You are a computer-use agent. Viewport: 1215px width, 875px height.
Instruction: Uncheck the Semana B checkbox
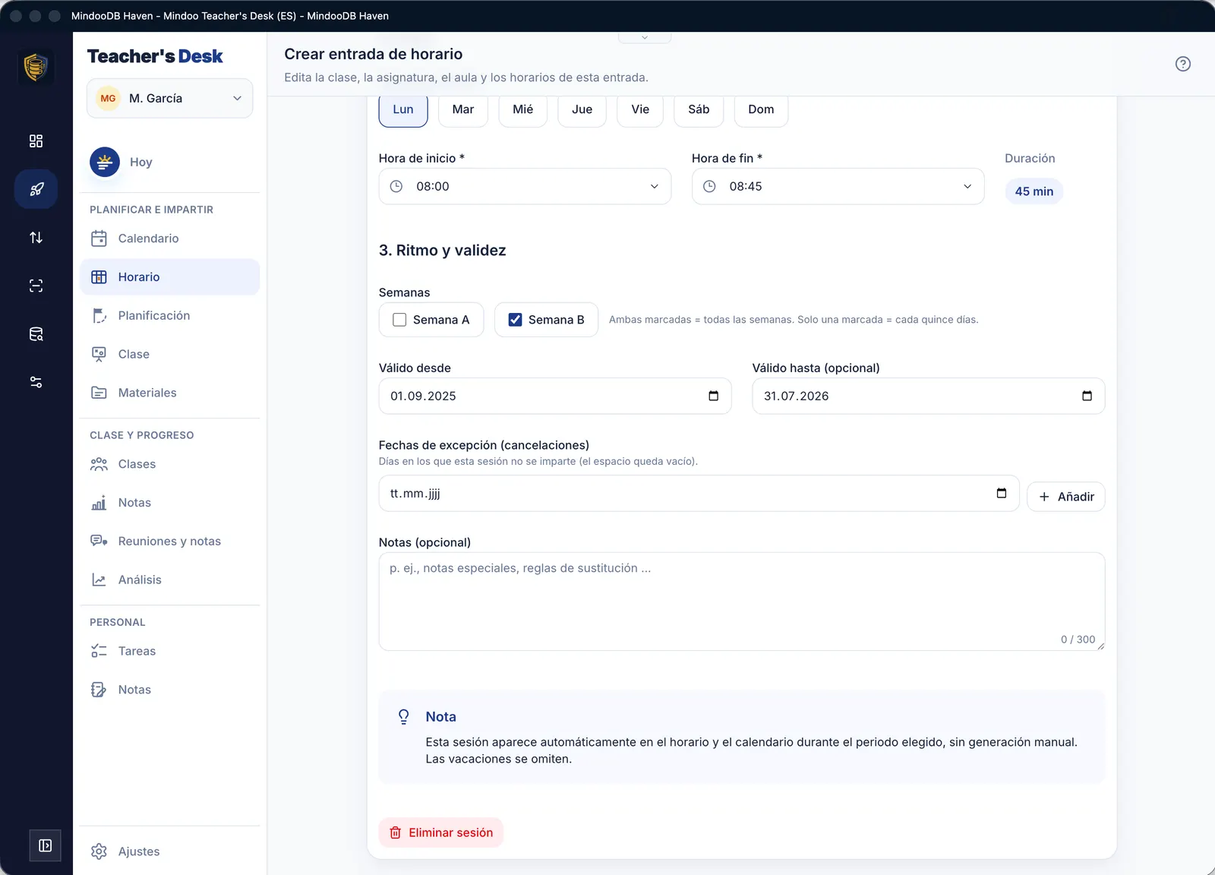tap(515, 320)
